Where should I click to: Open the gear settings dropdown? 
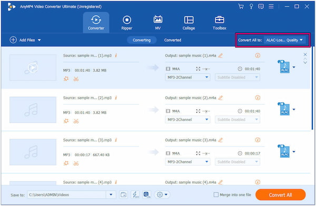(162, 195)
